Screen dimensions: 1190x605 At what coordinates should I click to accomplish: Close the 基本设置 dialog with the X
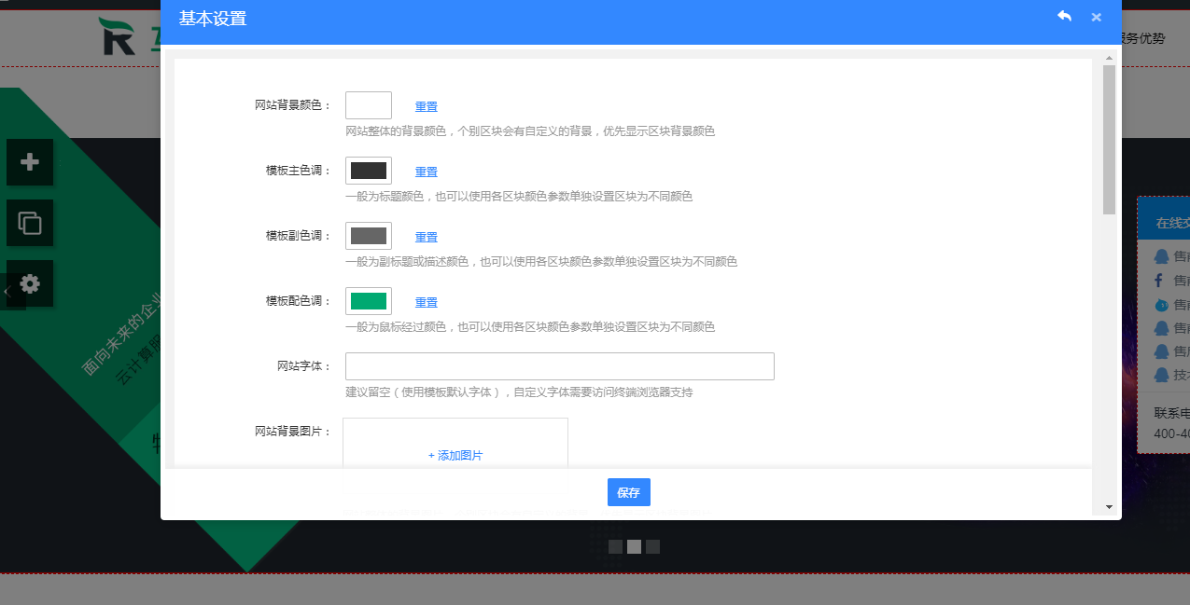1096,17
